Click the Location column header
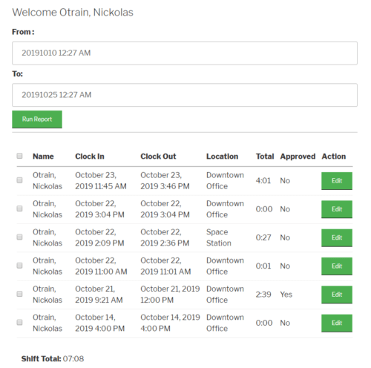Viewport: 371px width, 368px height. pos(223,157)
